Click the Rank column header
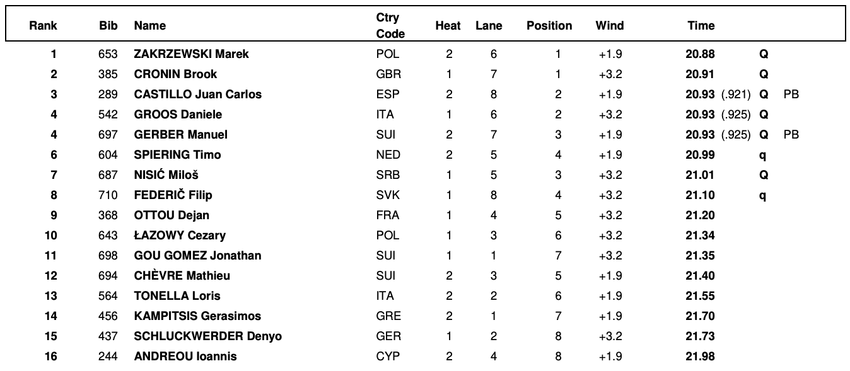850x371 pixels. pos(43,26)
